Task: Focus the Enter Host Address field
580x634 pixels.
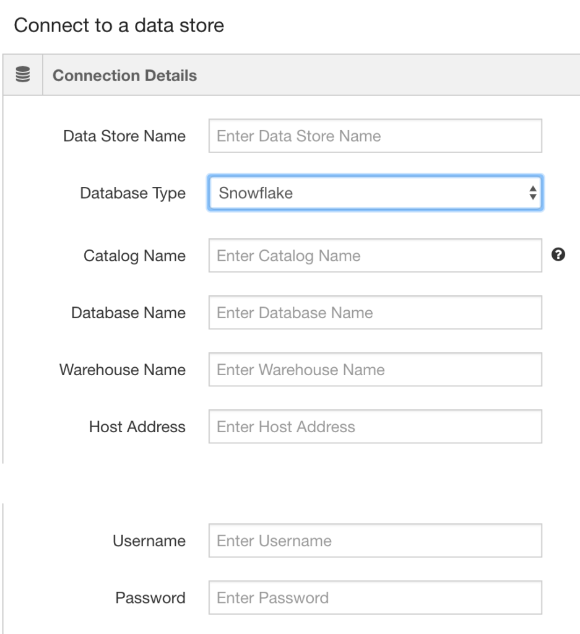Action: pyautogui.click(x=376, y=427)
